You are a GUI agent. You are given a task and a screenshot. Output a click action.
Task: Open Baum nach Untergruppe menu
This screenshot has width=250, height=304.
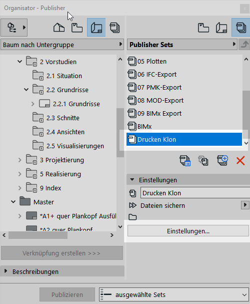point(62,45)
